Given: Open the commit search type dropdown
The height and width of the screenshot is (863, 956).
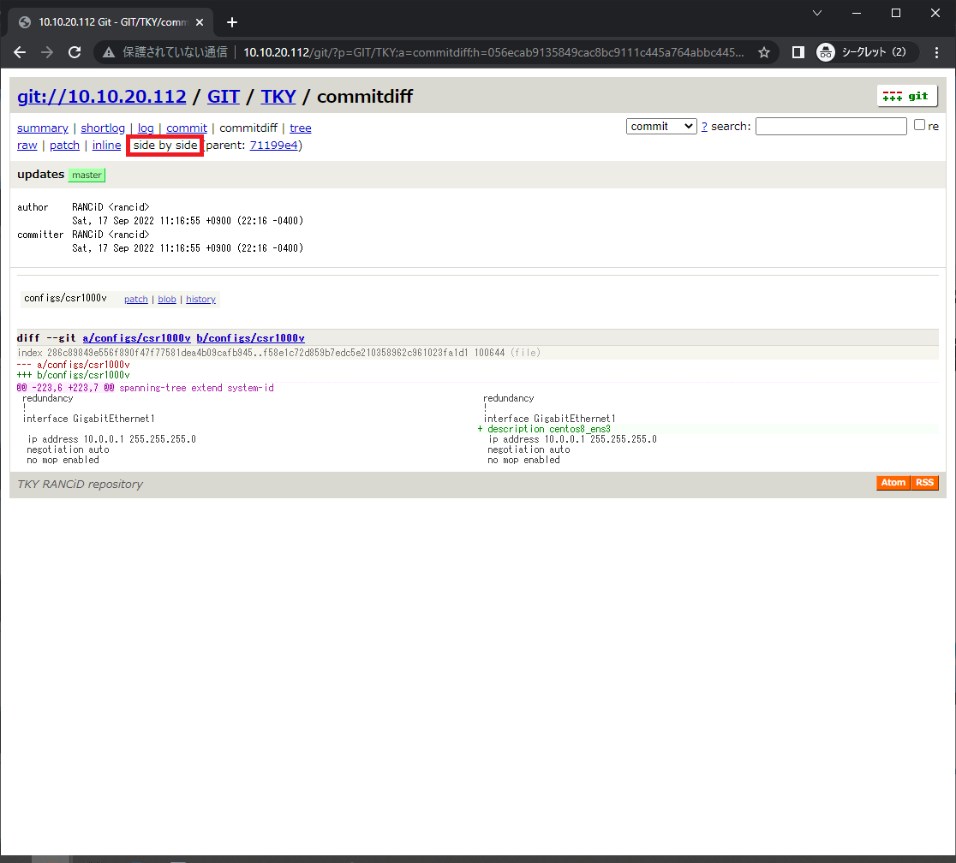Looking at the screenshot, I should pyautogui.click(x=661, y=126).
